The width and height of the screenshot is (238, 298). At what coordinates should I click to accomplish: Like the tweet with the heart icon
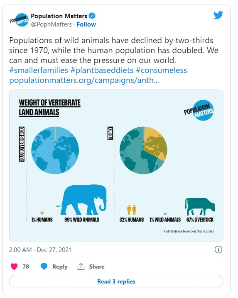click(14, 267)
